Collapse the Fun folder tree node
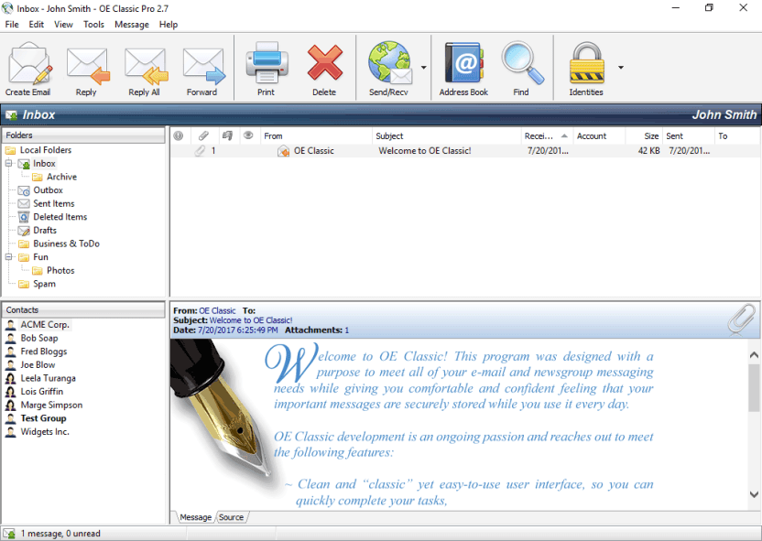This screenshot has width=762, height=541. click(8, 257)
